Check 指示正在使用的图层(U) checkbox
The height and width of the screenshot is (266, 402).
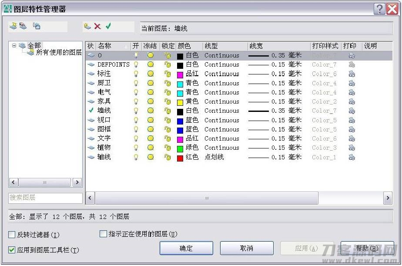(103, 234)
